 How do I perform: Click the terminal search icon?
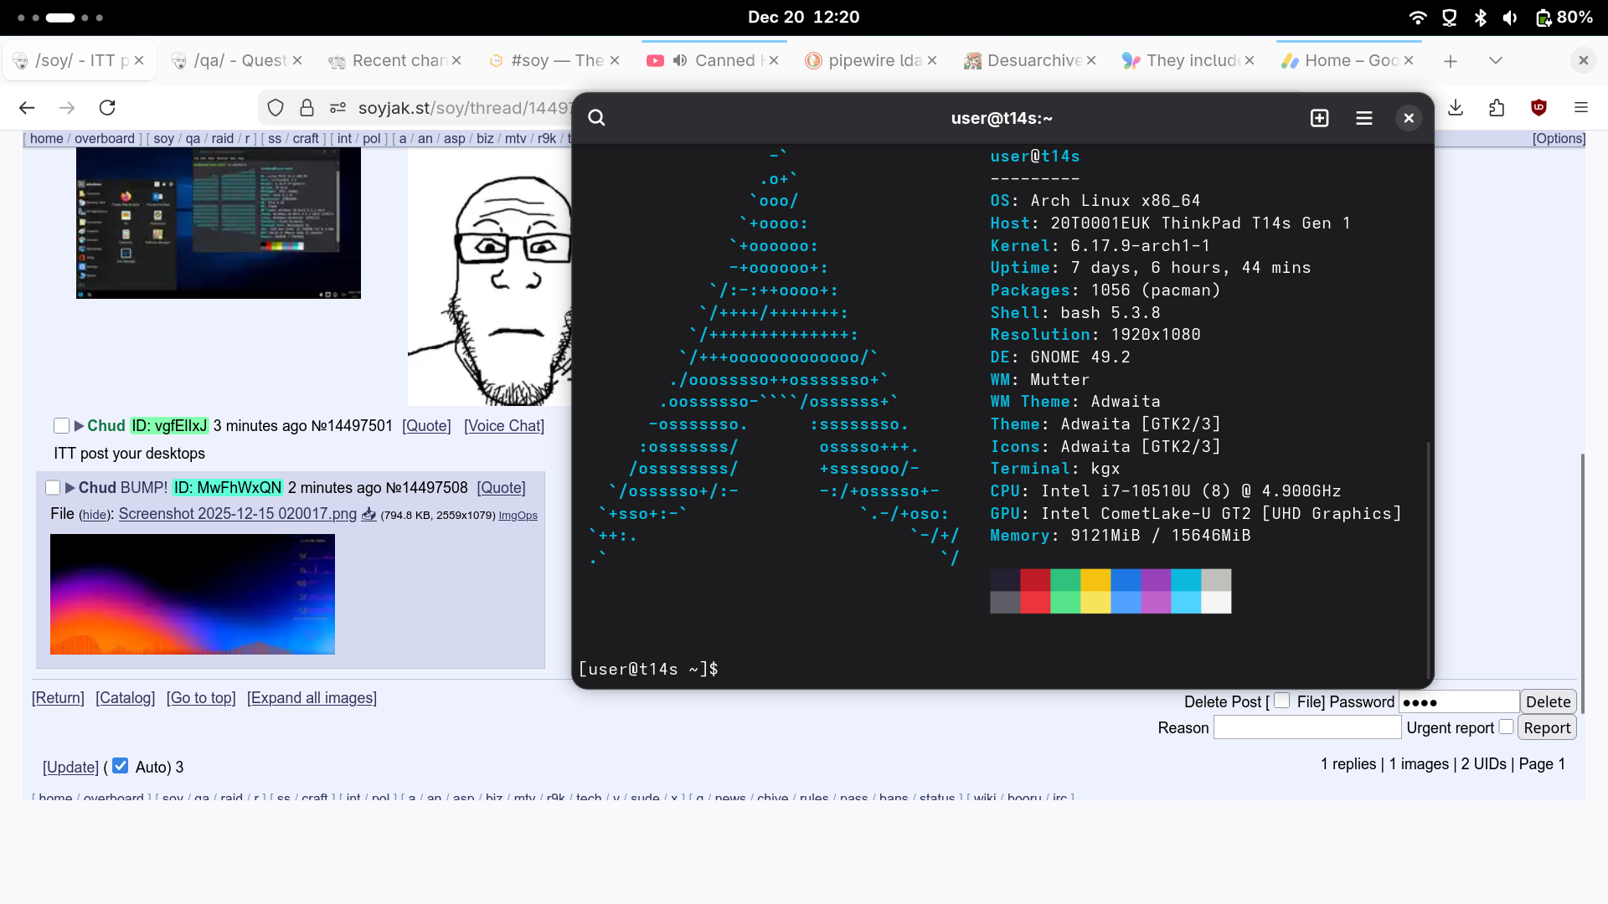pos(596,118)
